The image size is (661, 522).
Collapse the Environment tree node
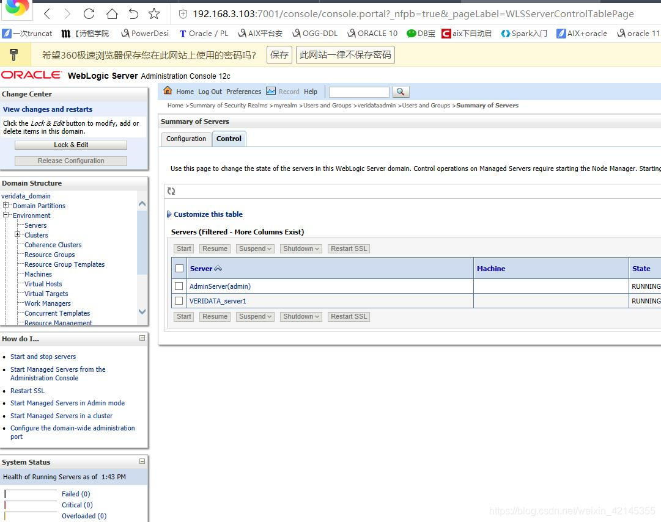coord(6,215)
